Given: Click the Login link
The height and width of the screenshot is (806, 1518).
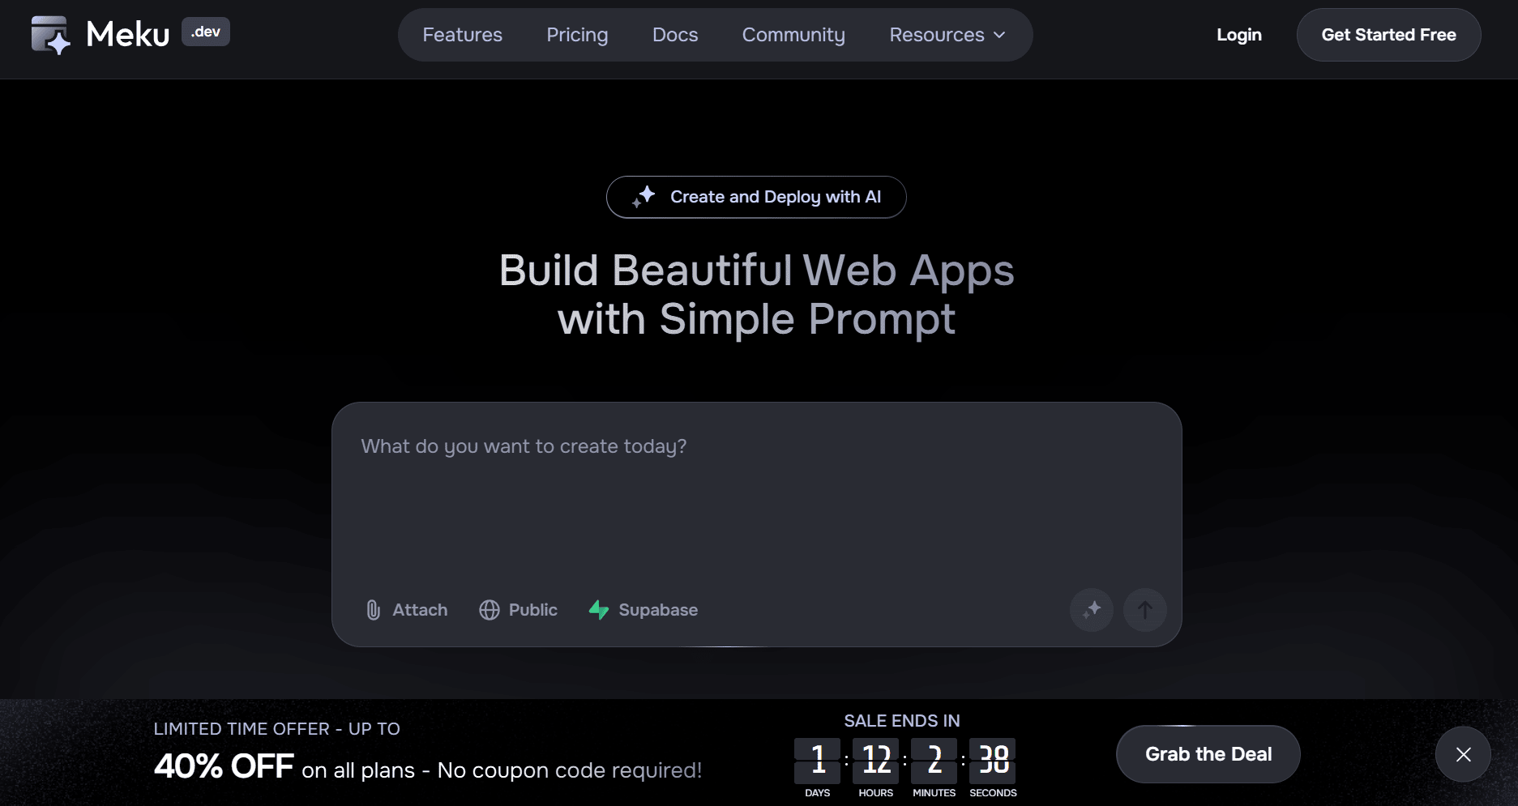Looking at the screenshot, I should click(x=1238, y=35).
